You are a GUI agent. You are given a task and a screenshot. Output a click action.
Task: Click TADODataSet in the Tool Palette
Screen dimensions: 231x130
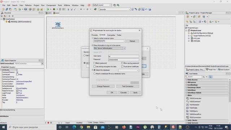pyautogui.click(x=194, y=105)
